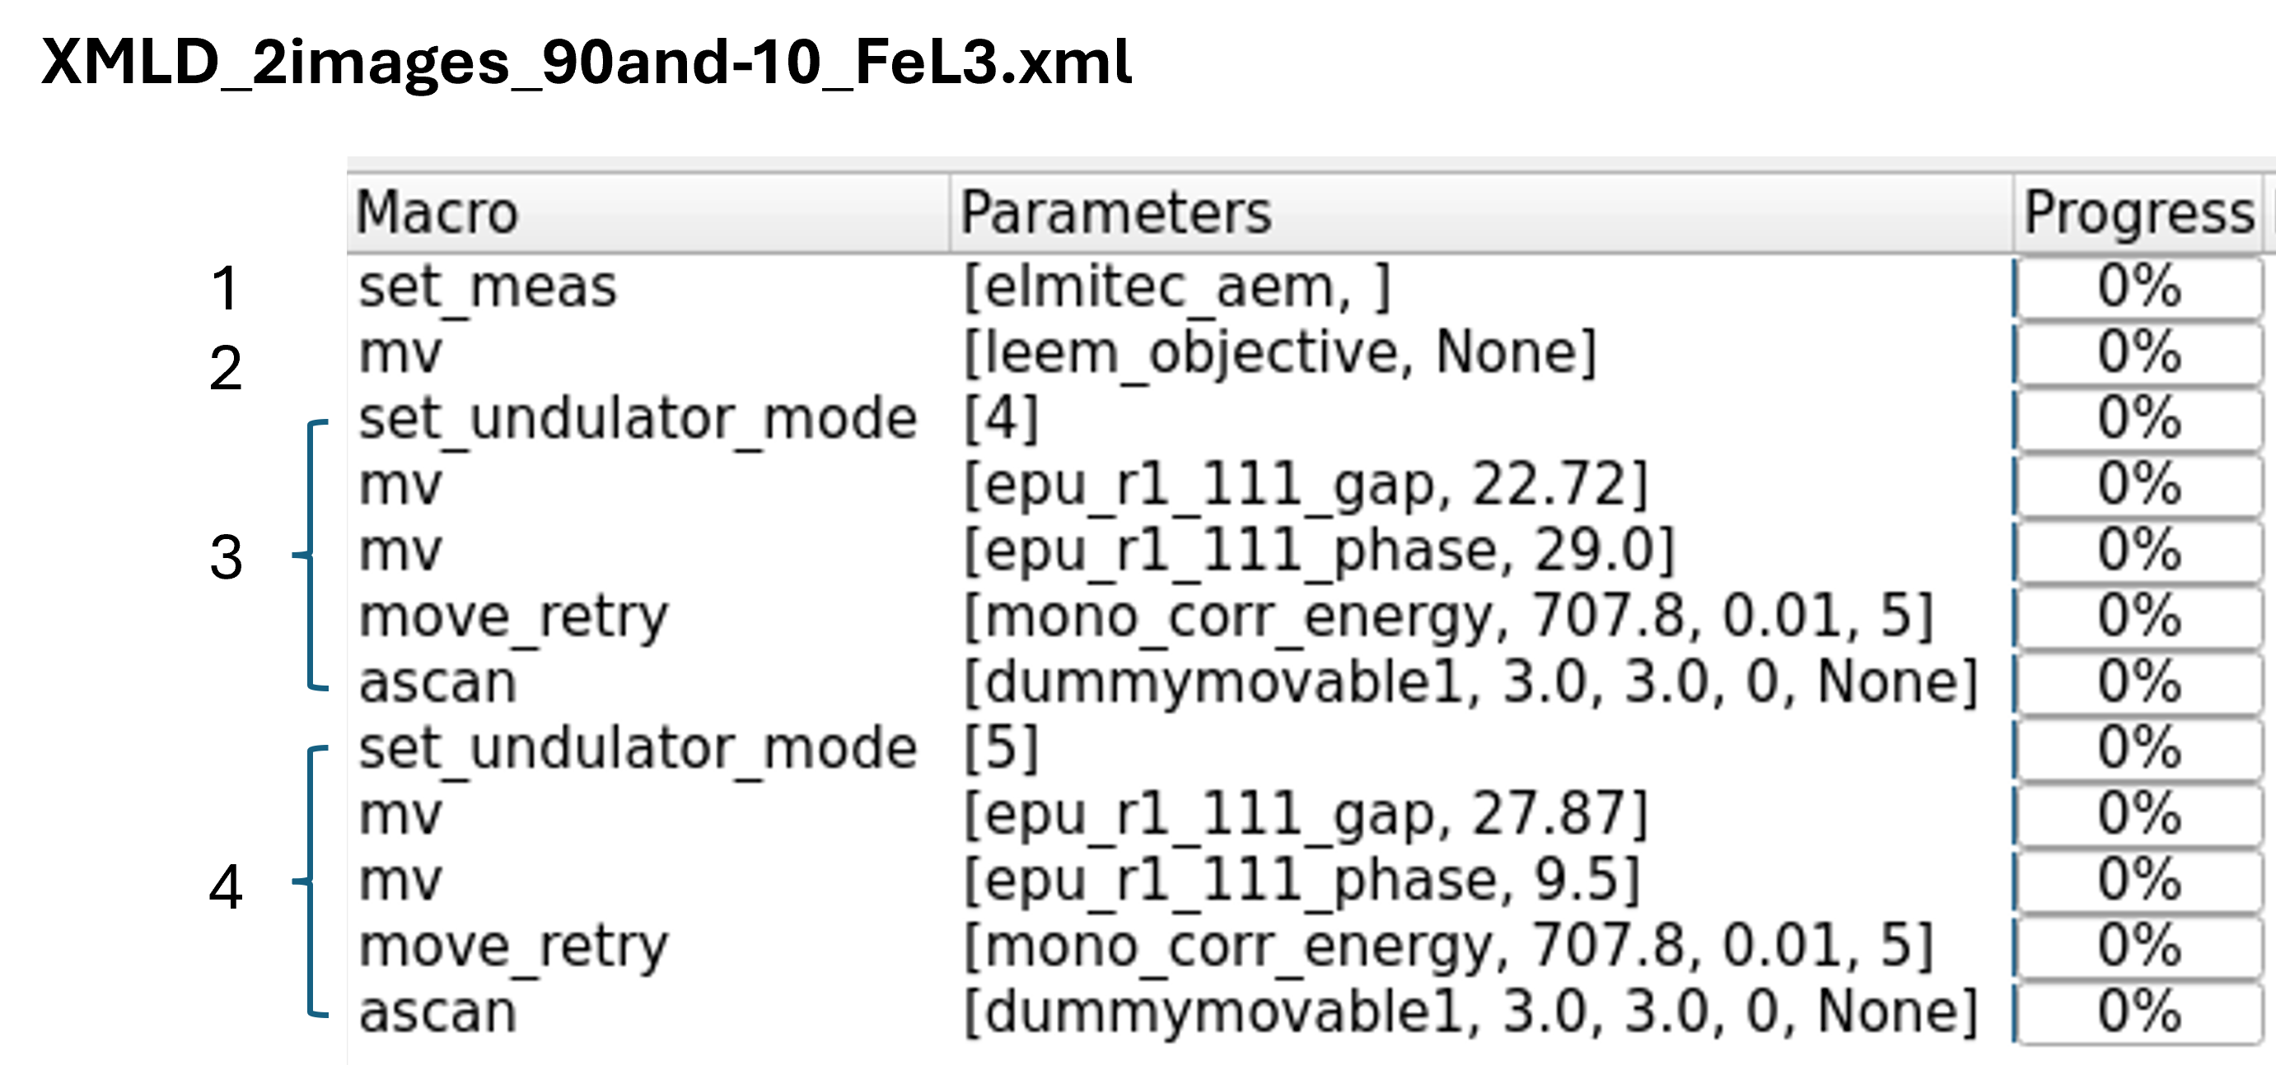The image size is (2276, 1065).
Task: Click parameters [epu_r1_111_gap, 22.72]
Action: click(x=1305, y=485)
